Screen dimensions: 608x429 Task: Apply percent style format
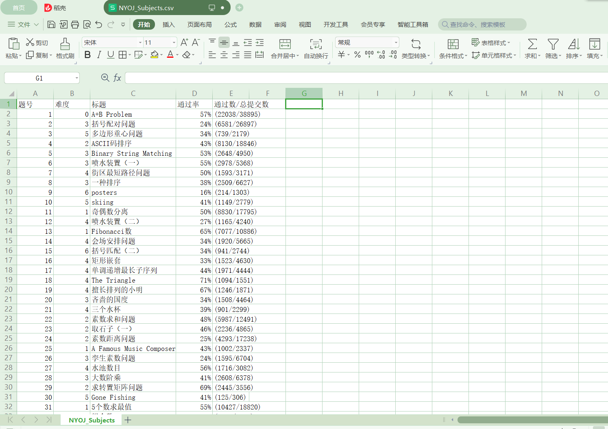click(357, 54)
